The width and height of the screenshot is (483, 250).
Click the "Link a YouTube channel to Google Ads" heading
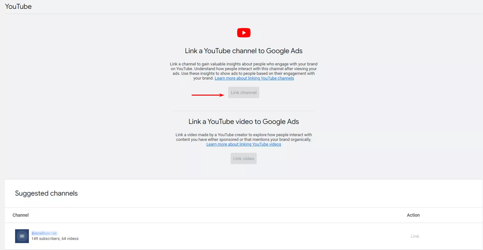[244, 51]
